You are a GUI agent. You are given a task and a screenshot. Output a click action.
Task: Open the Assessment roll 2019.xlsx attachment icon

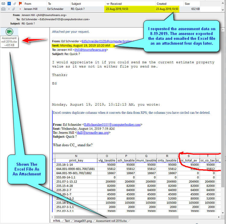9,32
